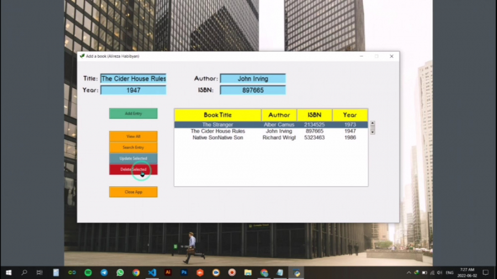Focus the Year input field
This screenshot has width=497, height=279.
(133, 90)
